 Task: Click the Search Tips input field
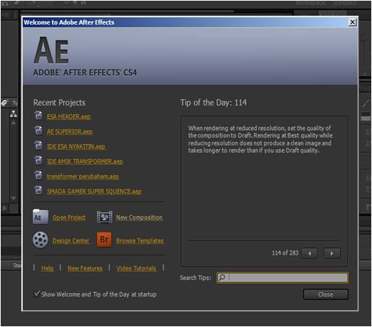click(282, 278)
